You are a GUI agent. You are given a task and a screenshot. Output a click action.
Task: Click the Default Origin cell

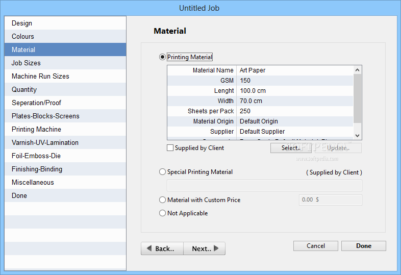(x=295, y=121)
